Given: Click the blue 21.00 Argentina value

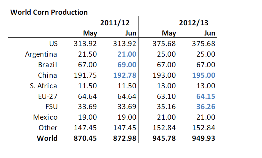Looking at the screenshot, I should pos(127,54).
